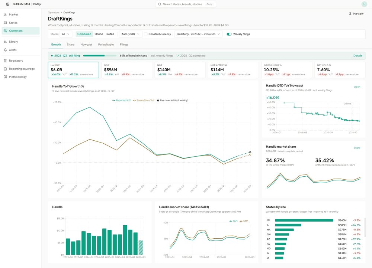
Task: Follow the Share link on market share card
Action: tap(357, 148)
